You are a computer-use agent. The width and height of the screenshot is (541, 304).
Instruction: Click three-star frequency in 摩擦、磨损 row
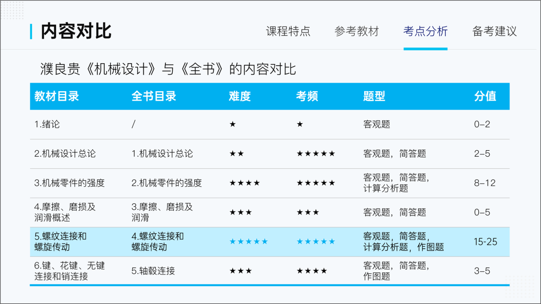pos(308,212)
